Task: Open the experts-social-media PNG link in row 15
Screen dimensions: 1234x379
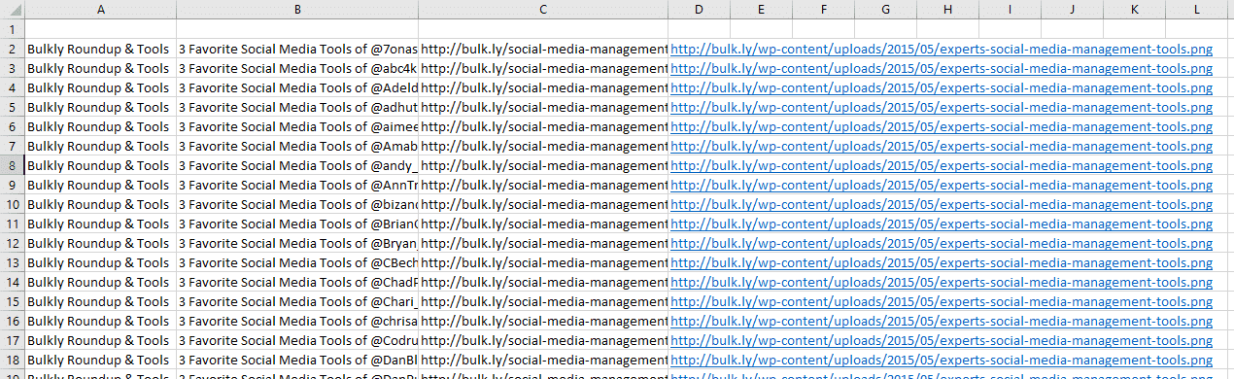Action: click(942, 301)
